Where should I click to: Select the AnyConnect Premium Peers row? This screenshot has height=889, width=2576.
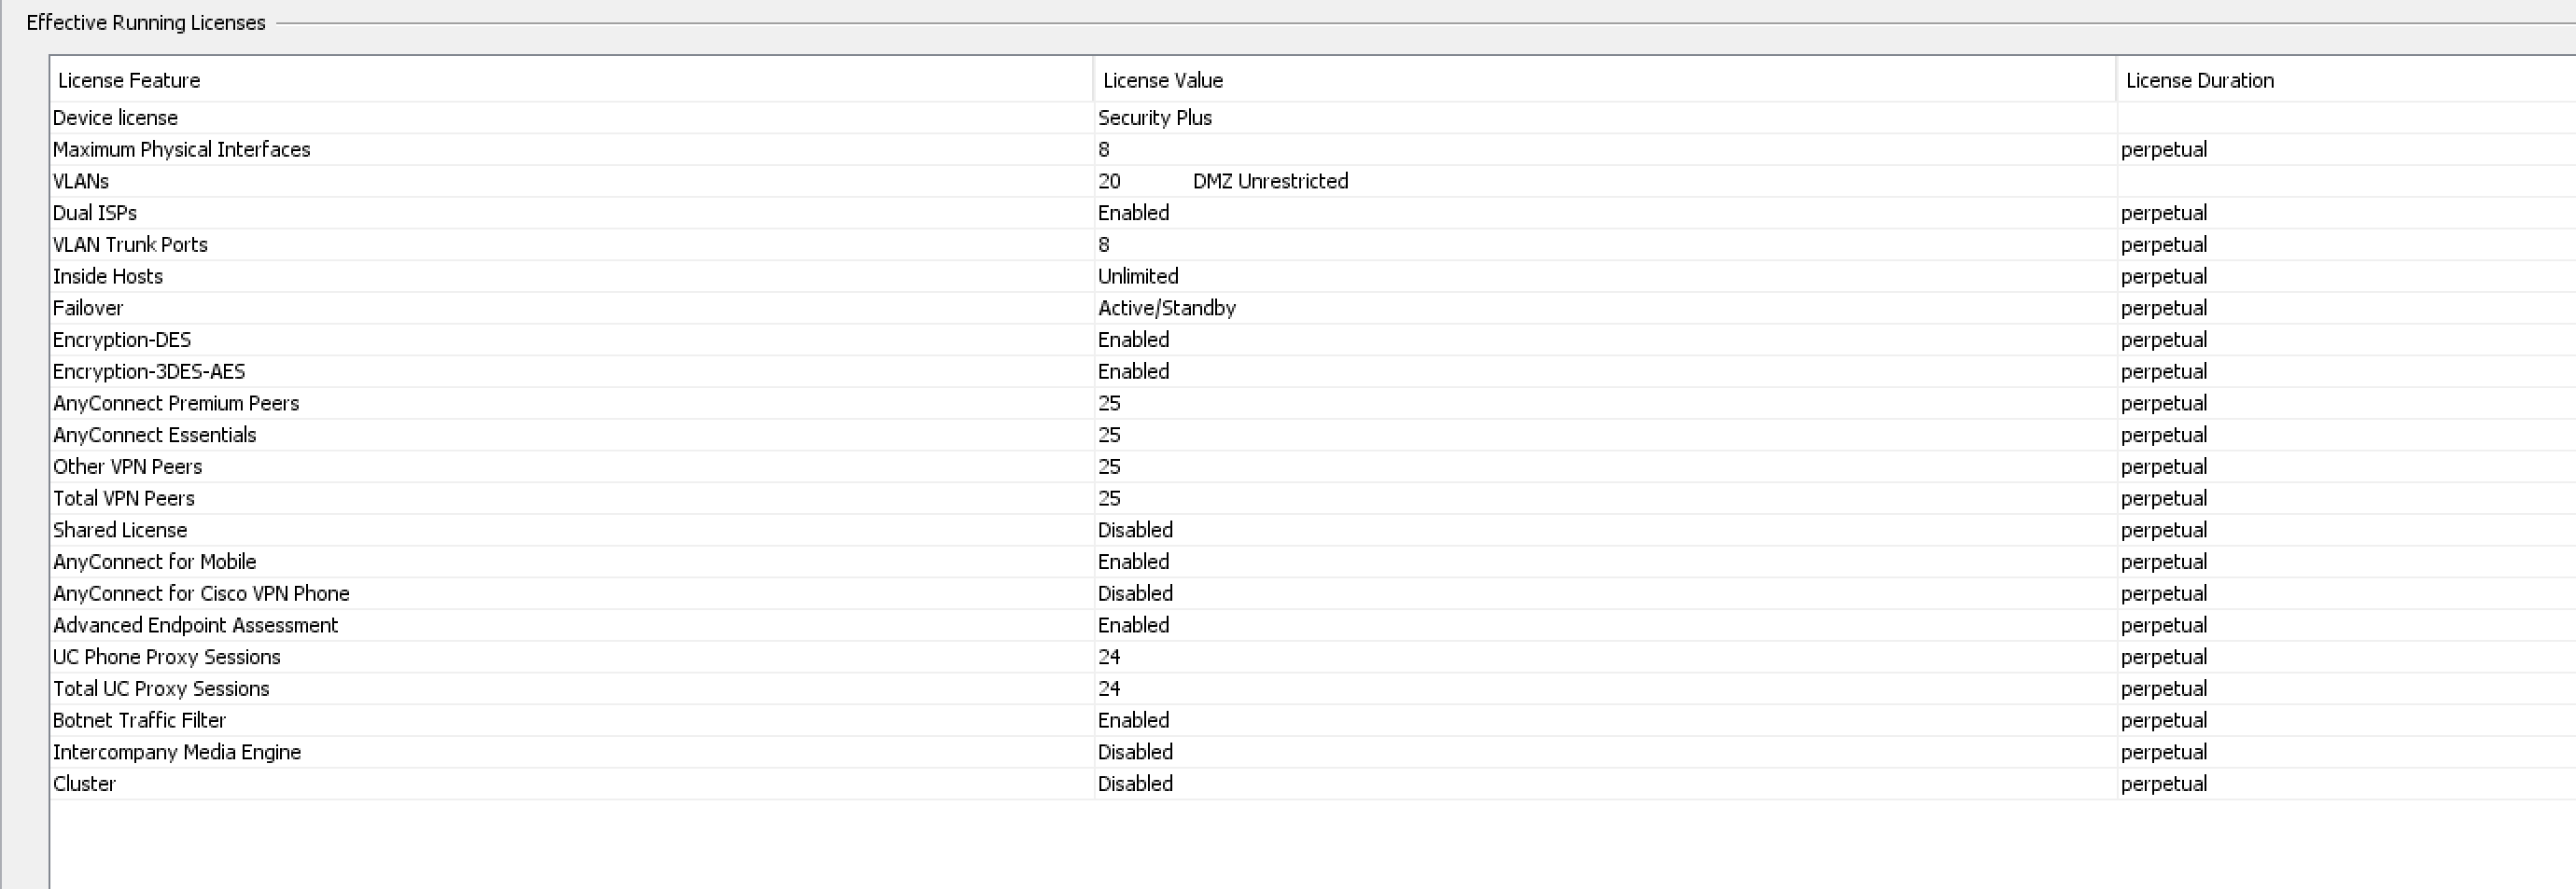coord(1313,403)
